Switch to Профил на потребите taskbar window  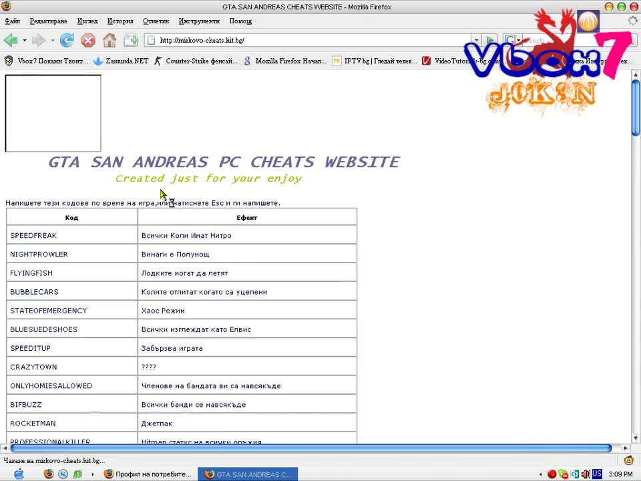pos(148,474)
